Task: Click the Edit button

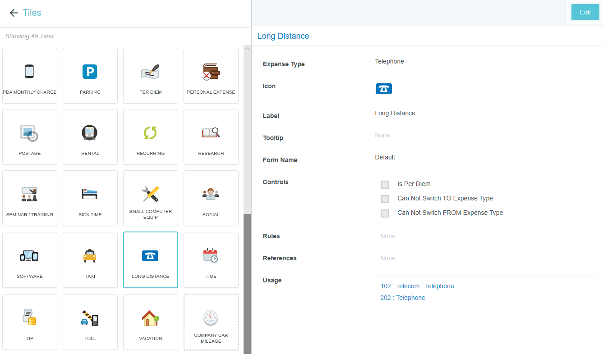Action: (585, 12)
